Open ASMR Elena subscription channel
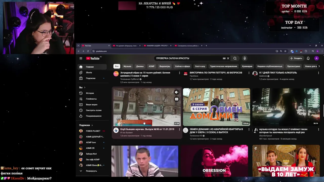 (x=92, y=165)
